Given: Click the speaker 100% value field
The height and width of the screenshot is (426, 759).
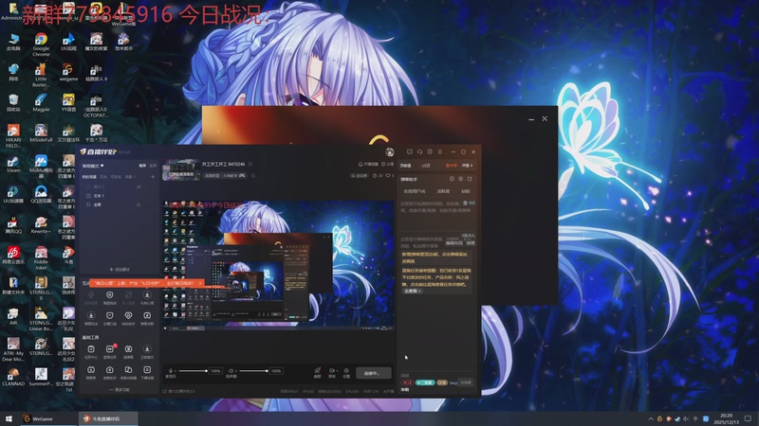Looking at the screenshot, I should tap(276, 371).
